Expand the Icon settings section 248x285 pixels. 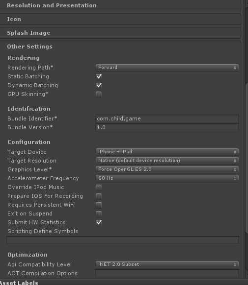(x=120, y=19)
